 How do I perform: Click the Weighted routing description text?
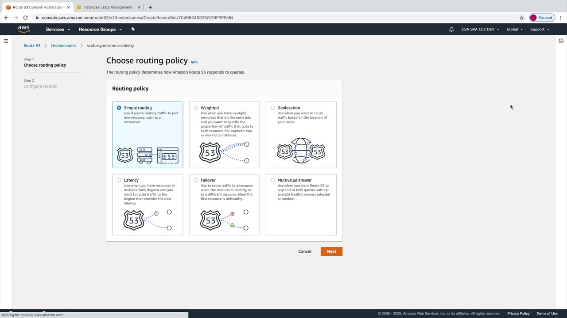(x=227, y=124)
